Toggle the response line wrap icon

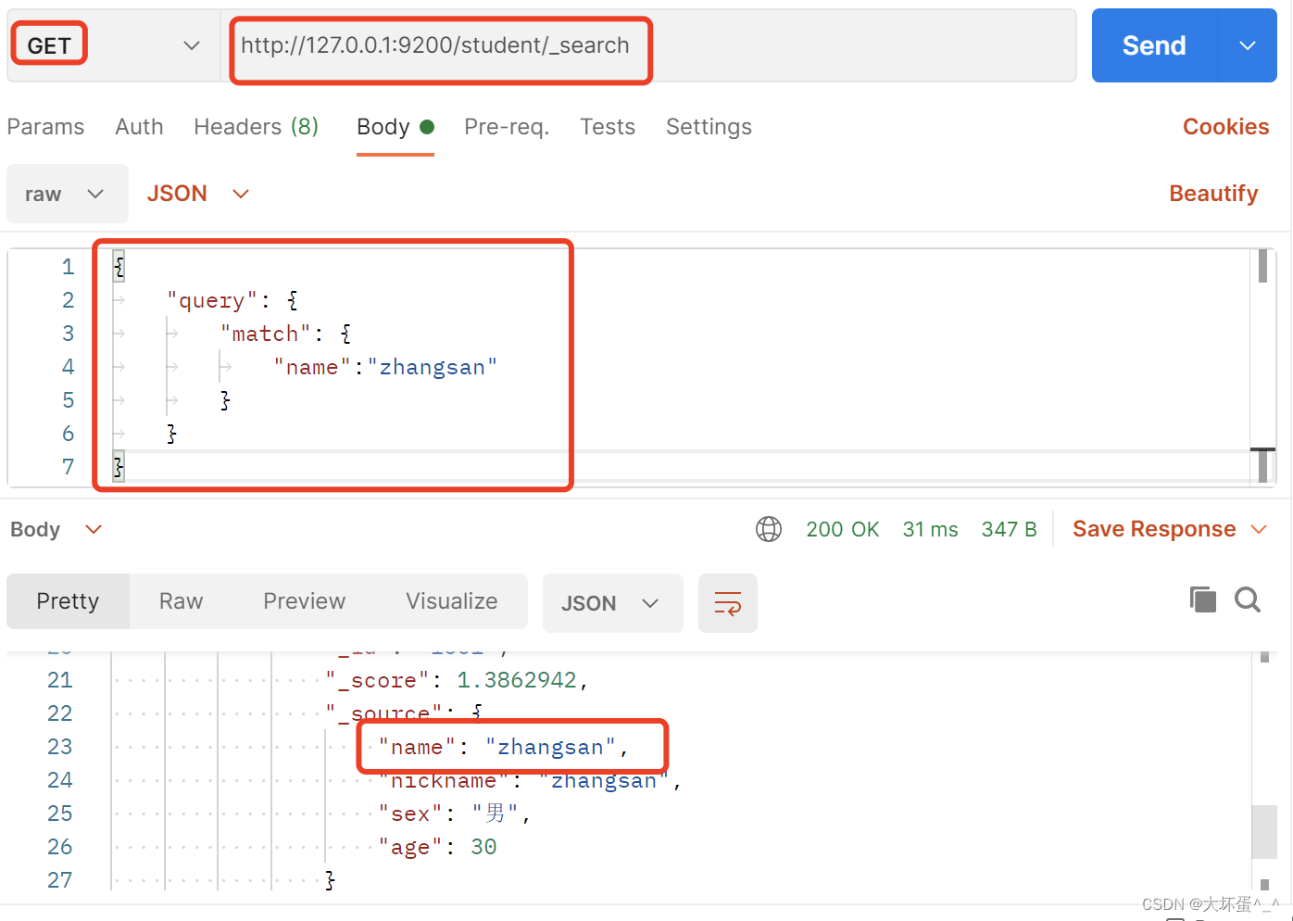click(x=728, y=603)
